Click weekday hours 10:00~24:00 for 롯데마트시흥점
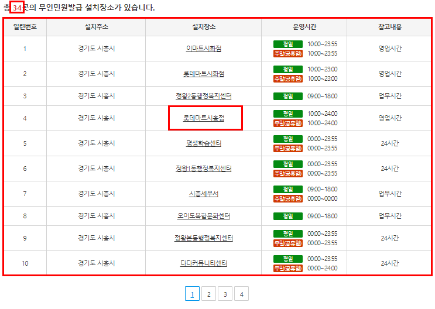 323,114
